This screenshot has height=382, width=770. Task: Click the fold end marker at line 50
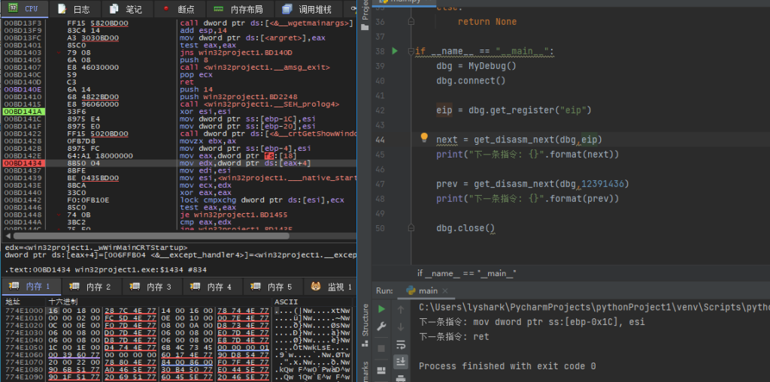pyautogui.click(x=412, y=227)
